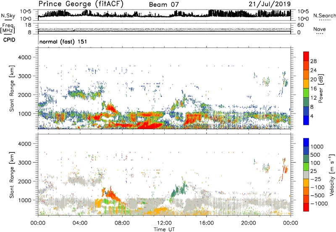
Task: Click the 'N.Sky' legend label
Action: (8, 15)
